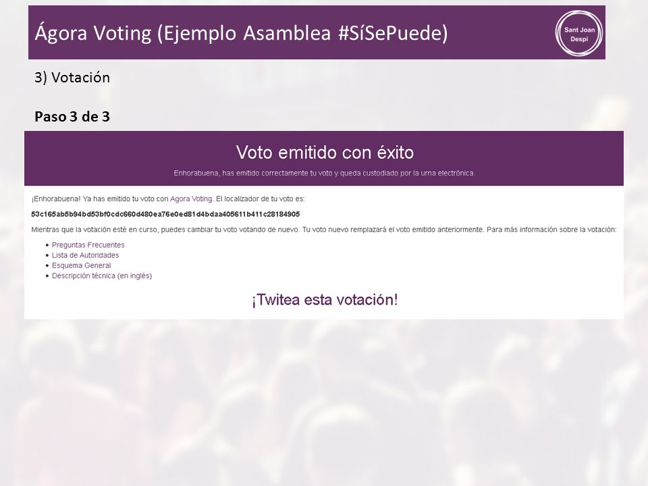The width and height of the screenshot is (648, 486).
Task: Click the paragraph about changing your vote
Action: (x=323, y=230)
